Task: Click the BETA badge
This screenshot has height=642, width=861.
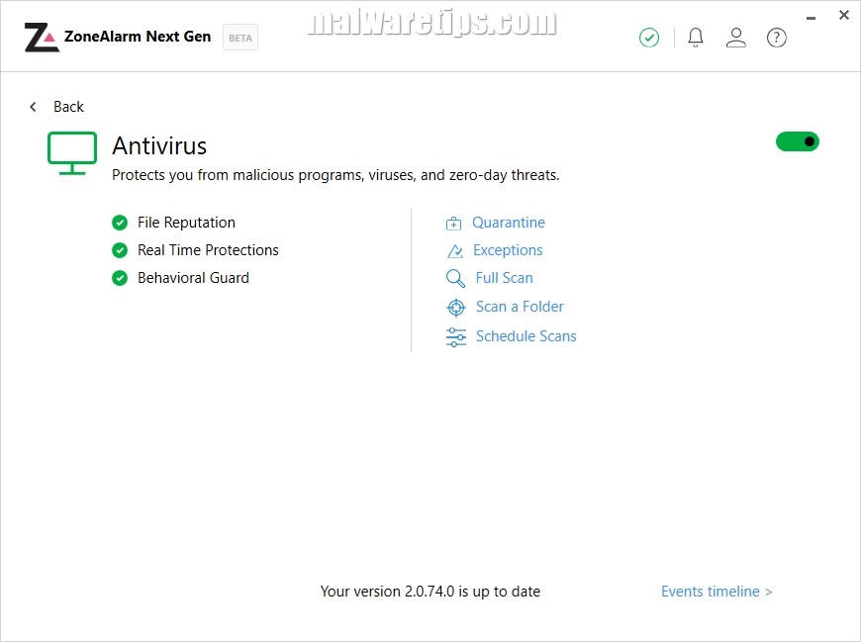Action: [240, 38]
